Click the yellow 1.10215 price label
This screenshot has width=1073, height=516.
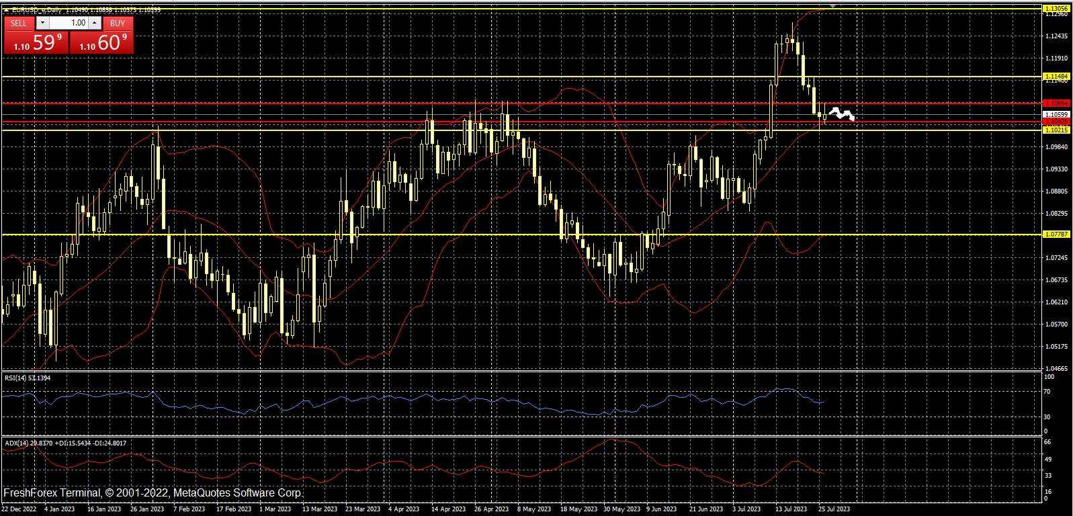coord(1056,130)
